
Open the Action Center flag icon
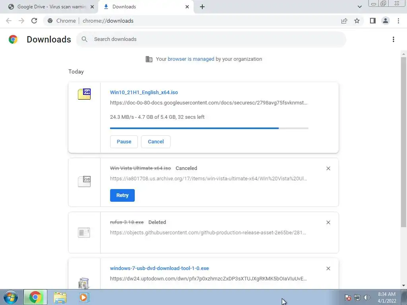348,297
